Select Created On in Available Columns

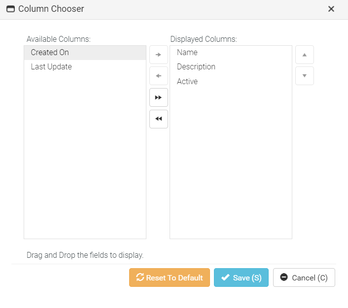[x=50, y=53]
